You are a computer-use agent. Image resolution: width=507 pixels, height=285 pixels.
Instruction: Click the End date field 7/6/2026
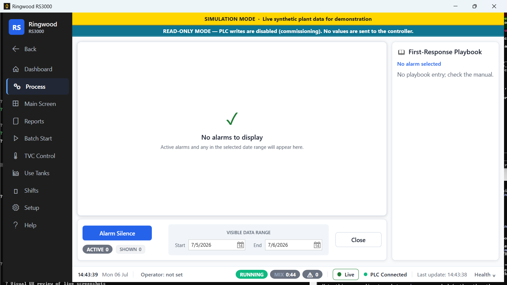click(293, 245)
